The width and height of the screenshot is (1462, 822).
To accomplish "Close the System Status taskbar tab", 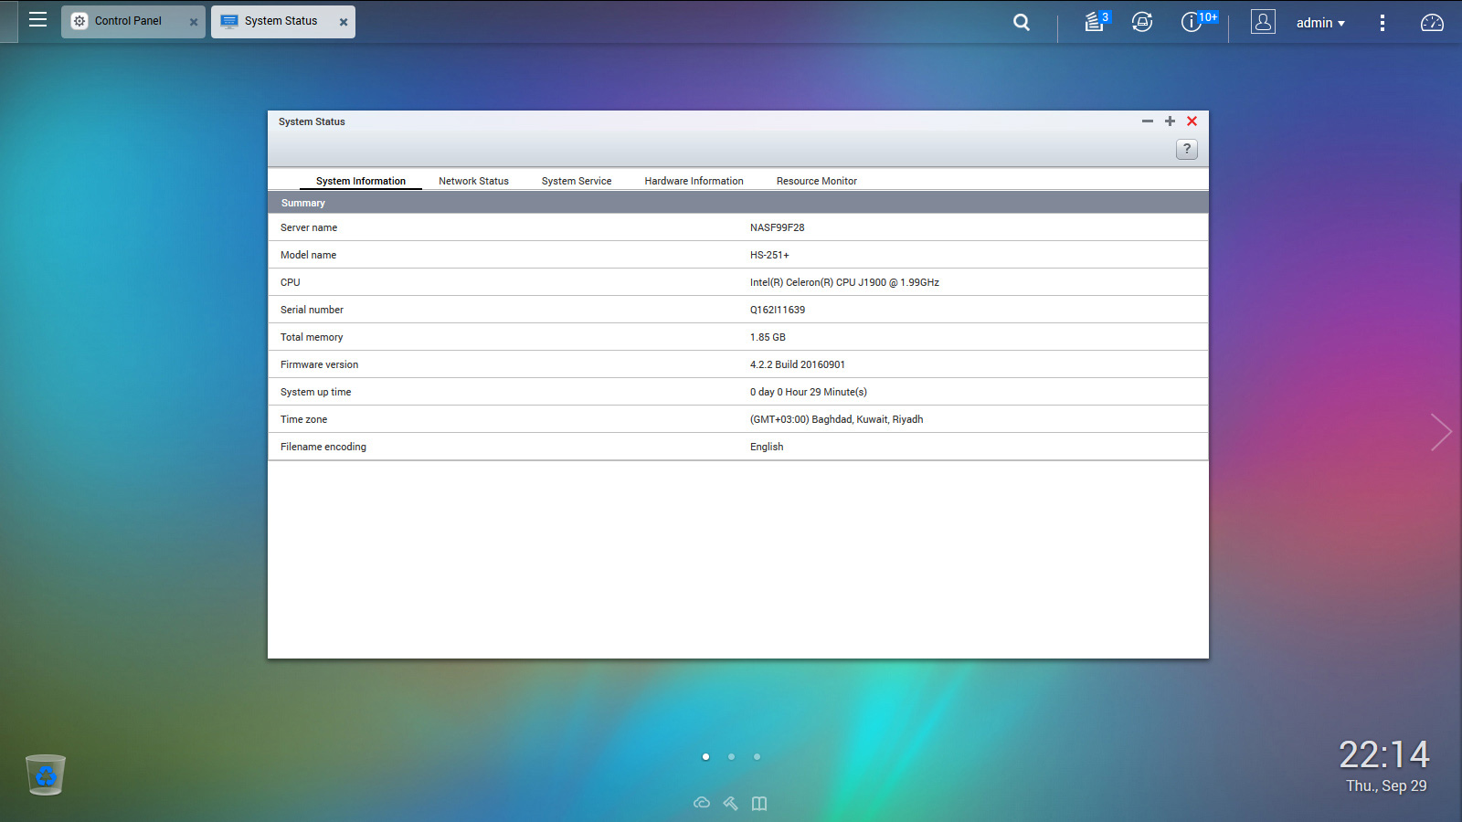I will coord(344,22).
